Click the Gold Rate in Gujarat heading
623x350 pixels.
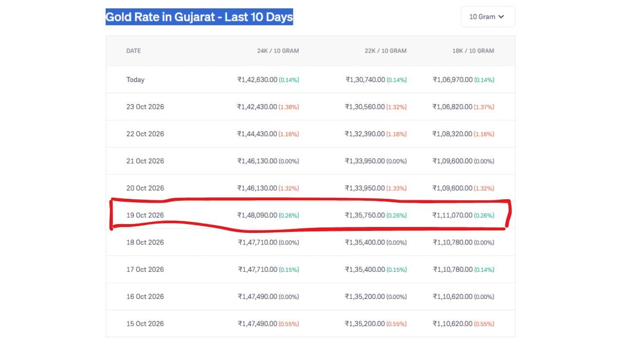coord(199,17)
